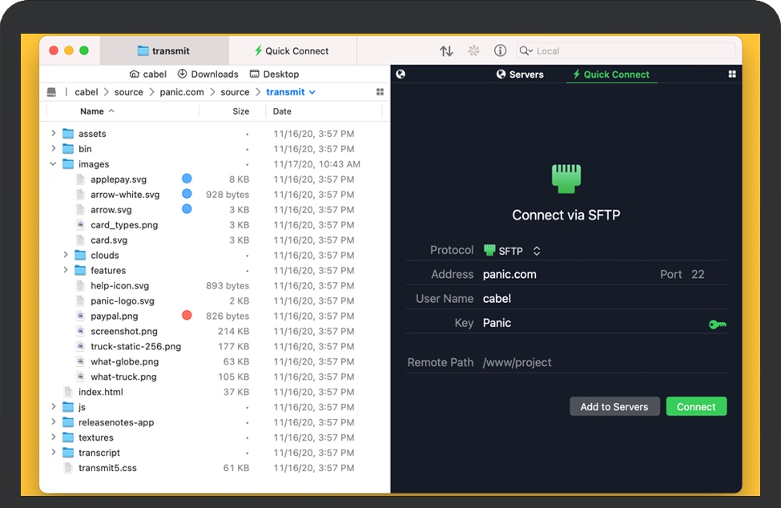Switch remote pane to grid view icon
Screen dimensions: 781x508
tap(731, 74)
